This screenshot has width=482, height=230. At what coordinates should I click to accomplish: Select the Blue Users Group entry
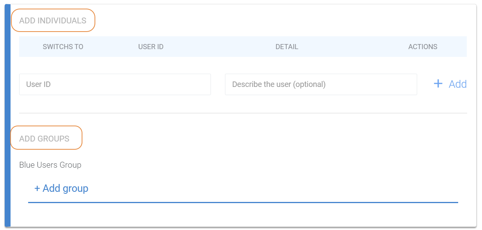(50, 165)
